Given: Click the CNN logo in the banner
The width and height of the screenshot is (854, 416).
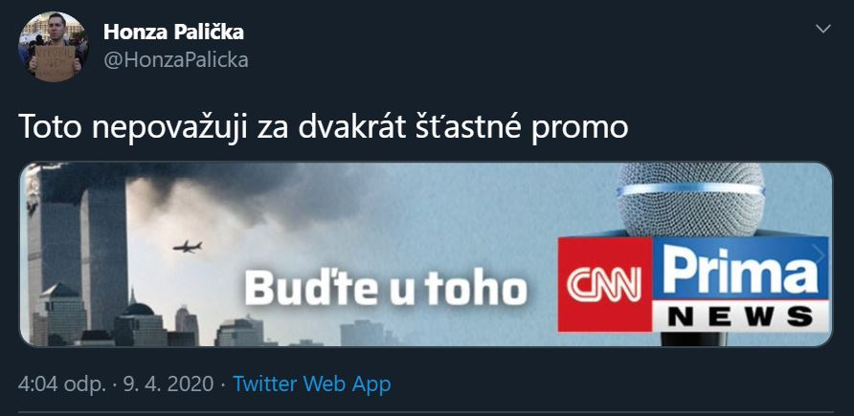Looking at the screenshot, I should 604,284.
